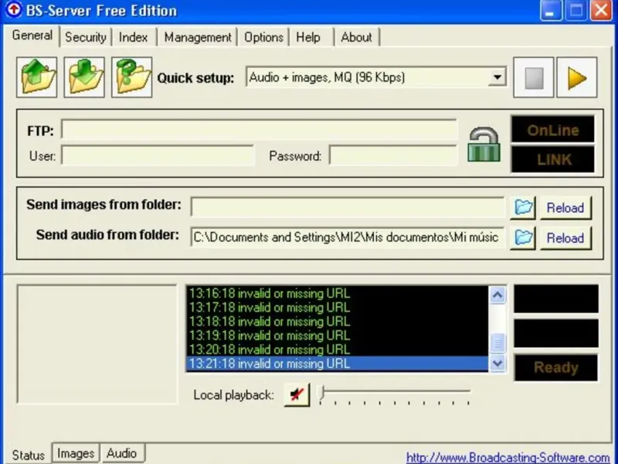The width and height of the screenshot is (618, 464).
Task: Click the Ready status indicator
Action: (x=555, y=367)
